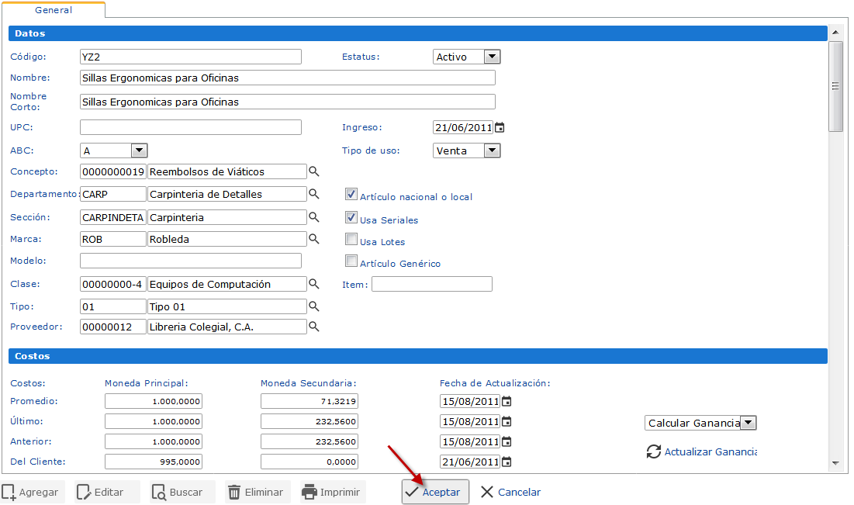854x505 pixels.
Task: Focus the empty UPC field
Action: tap(191, 127)
